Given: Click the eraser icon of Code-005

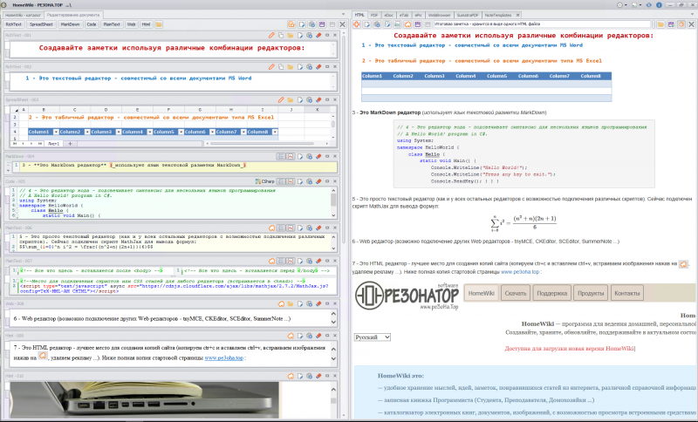Looking at the screenshot, I should [x=318, y=181].
